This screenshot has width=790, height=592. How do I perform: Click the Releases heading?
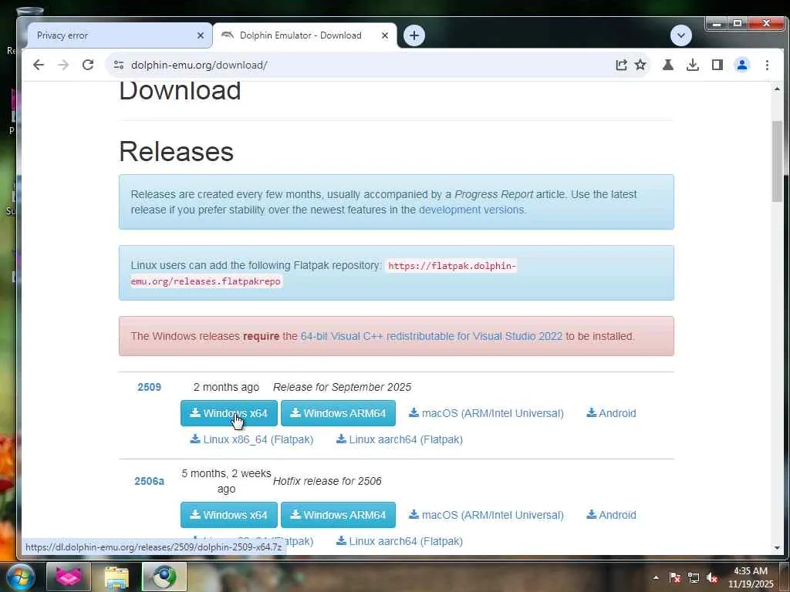click(x=177, y=152)
